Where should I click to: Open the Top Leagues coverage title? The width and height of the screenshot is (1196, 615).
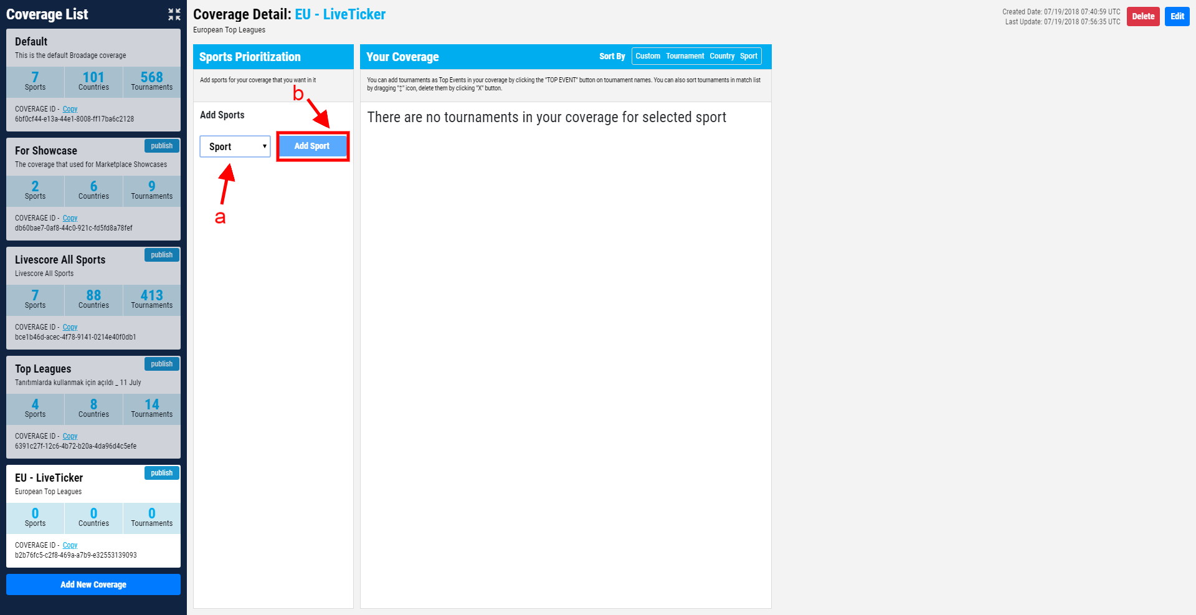click(43, 369)
